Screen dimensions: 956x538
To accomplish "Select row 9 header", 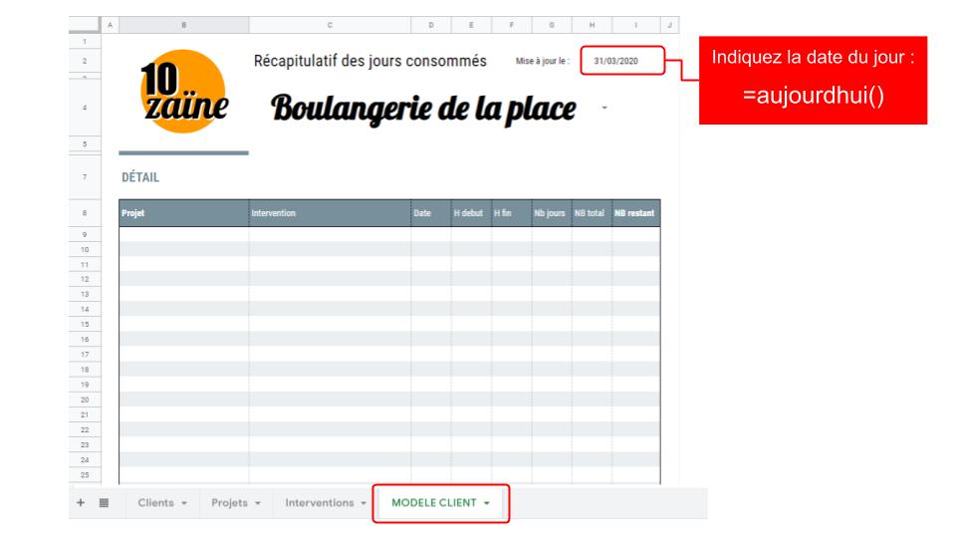I will pyautogui.click(x=85, y=235).
